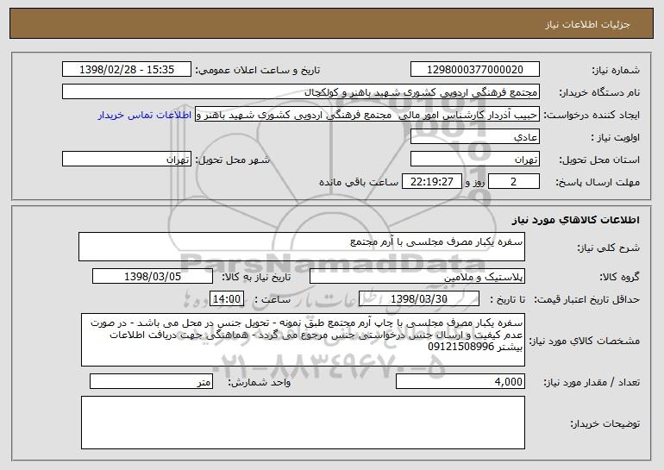Viewport: 664px width, 470px height.
Task: Click the quantity field showing 4,000
Action: tap(460, 381)
